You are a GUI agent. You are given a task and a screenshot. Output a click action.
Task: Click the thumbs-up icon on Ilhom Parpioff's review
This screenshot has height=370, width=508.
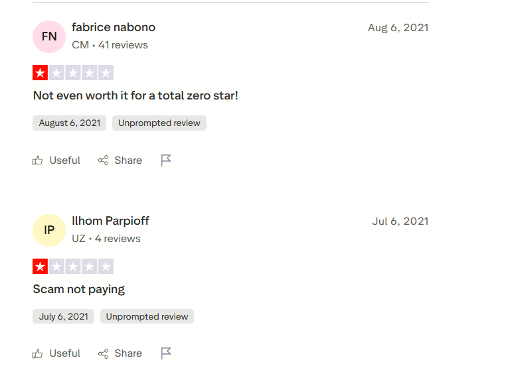pos(38,353)
